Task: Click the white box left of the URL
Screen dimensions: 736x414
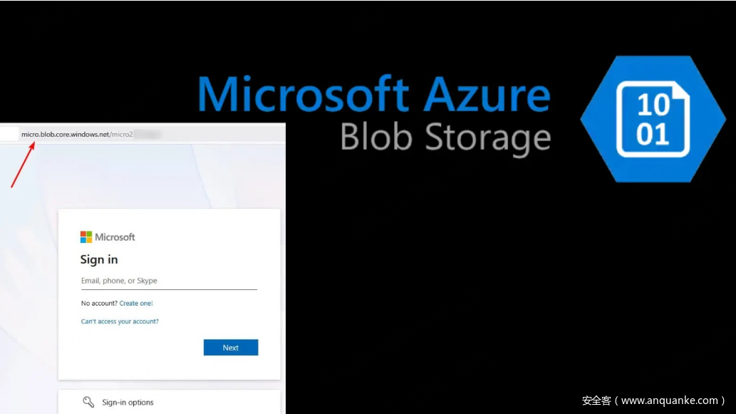Action: (9, 133)
